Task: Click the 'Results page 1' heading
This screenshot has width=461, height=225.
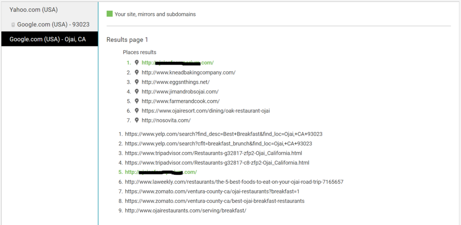Action: pyautogui.click(x=127, y=40)
